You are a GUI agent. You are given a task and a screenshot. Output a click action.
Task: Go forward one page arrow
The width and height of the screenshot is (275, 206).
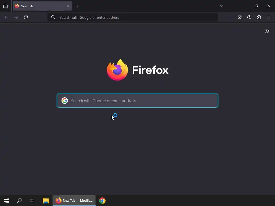[x=16, y=17]
